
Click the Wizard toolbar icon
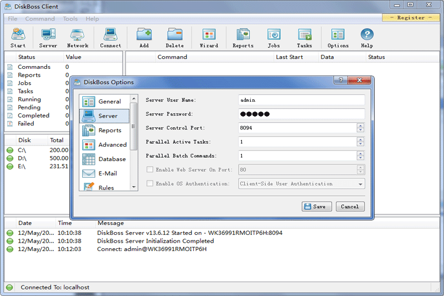209,38
